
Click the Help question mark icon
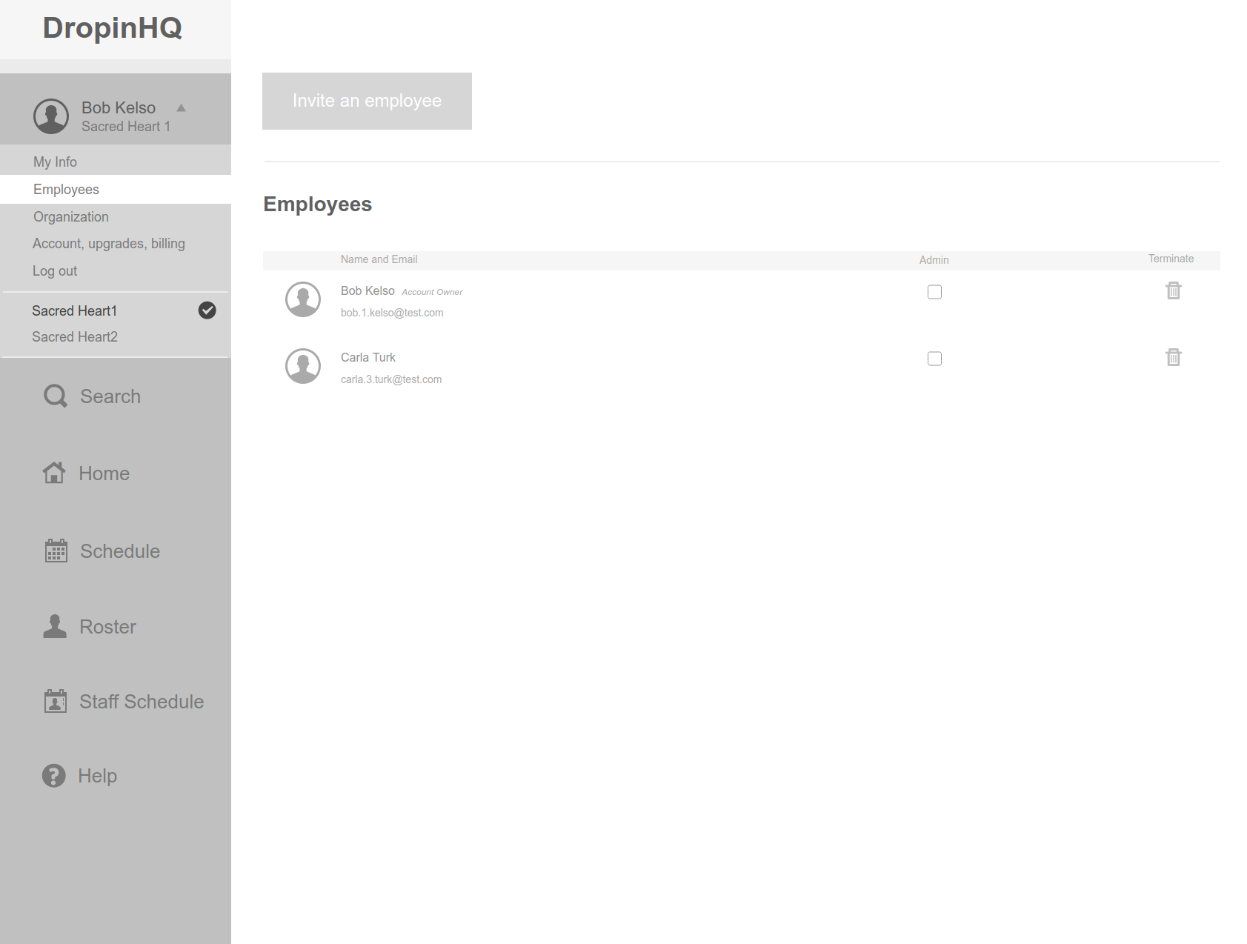54,776
